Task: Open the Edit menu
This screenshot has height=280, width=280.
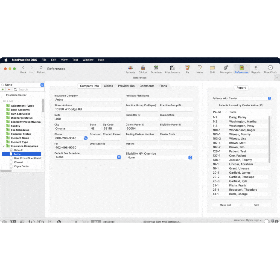Action: (x=54, y=60)
